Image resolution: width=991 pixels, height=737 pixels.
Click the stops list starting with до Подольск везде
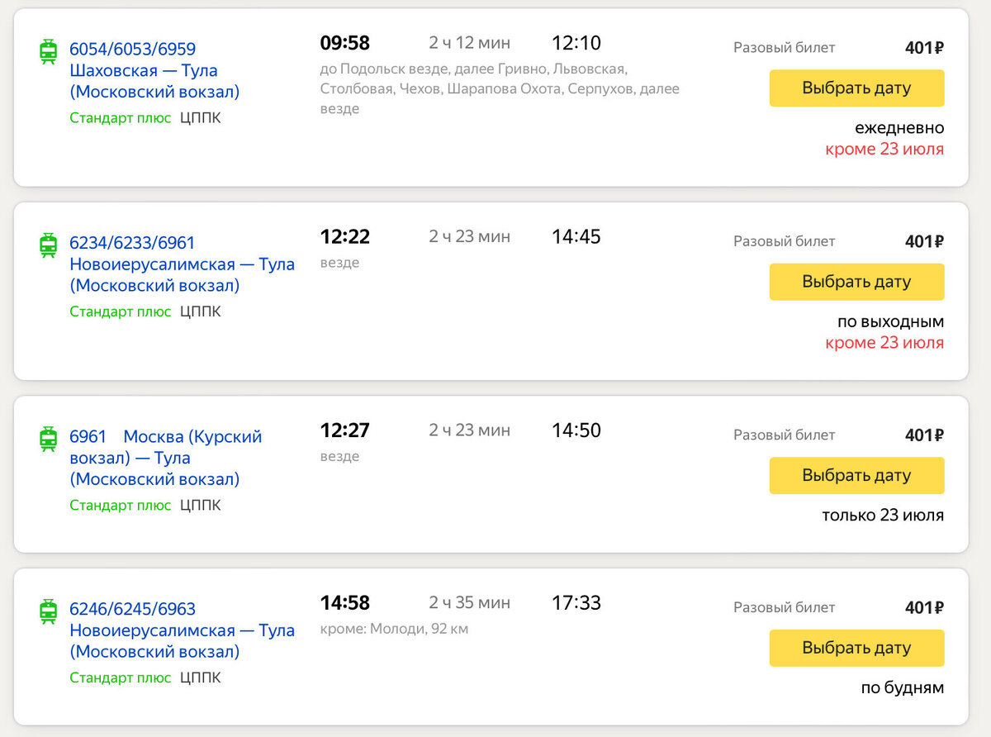(x=499, y=88)
